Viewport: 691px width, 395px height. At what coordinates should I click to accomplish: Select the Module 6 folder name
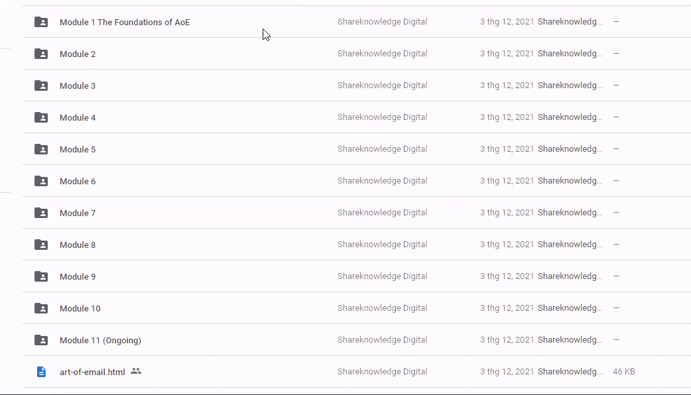78,182
